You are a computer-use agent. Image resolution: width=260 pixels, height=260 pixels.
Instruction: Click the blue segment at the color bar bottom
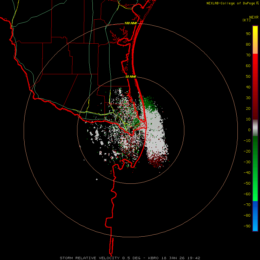255,216
